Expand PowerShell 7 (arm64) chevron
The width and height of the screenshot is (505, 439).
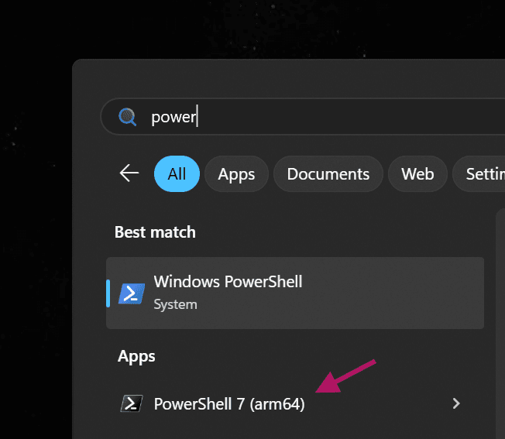[x=456, y=403]
